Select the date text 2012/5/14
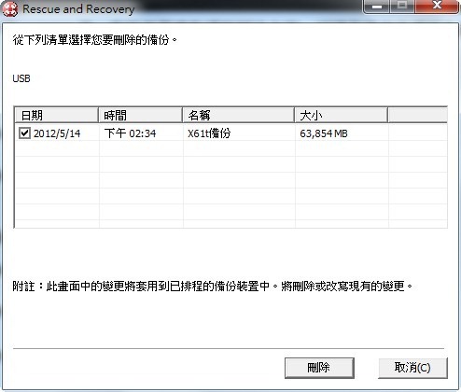Viewport: 461px width, 392px height. click(x=57, y=133)
